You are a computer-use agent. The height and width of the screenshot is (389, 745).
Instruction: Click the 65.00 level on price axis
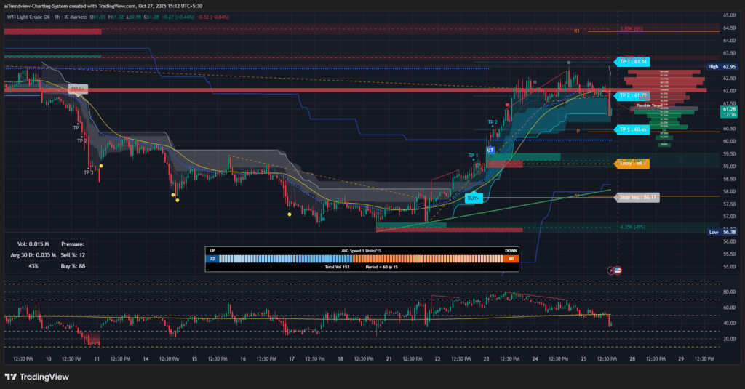(x=730, y=15)
